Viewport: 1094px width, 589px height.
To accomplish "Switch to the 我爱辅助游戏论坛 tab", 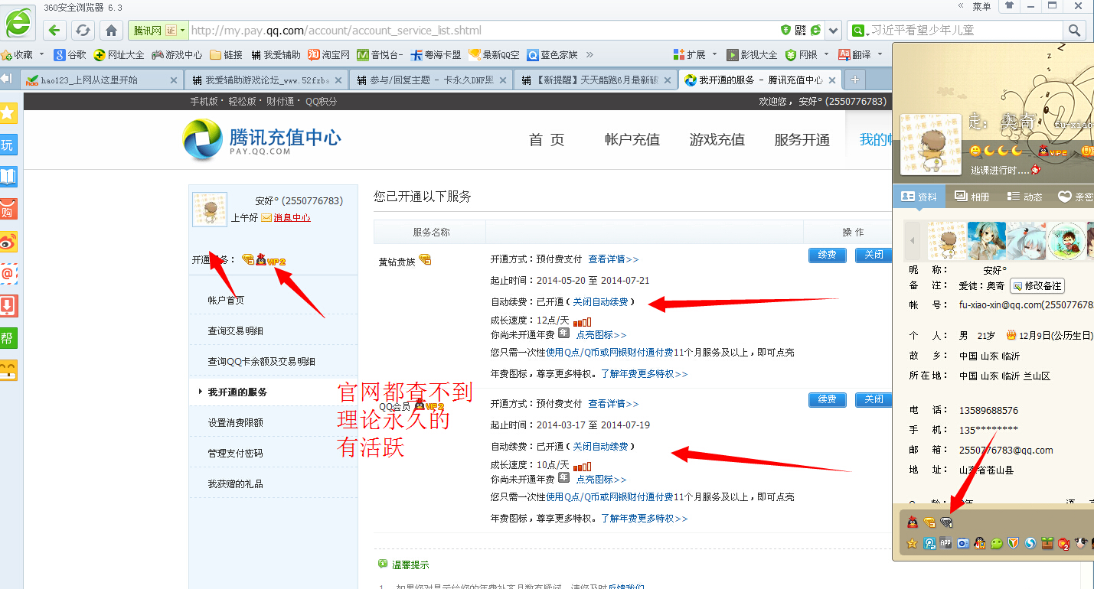I will (x=266, y=80).
